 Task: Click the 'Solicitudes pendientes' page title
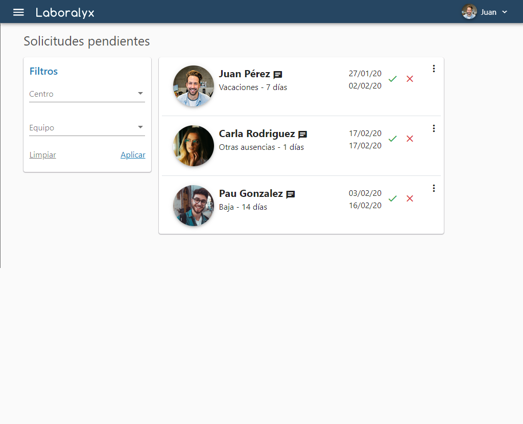[87, 41]
